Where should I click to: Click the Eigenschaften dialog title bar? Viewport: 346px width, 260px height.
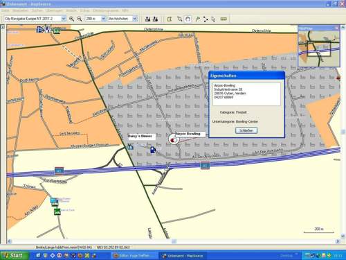click(247, 76)
